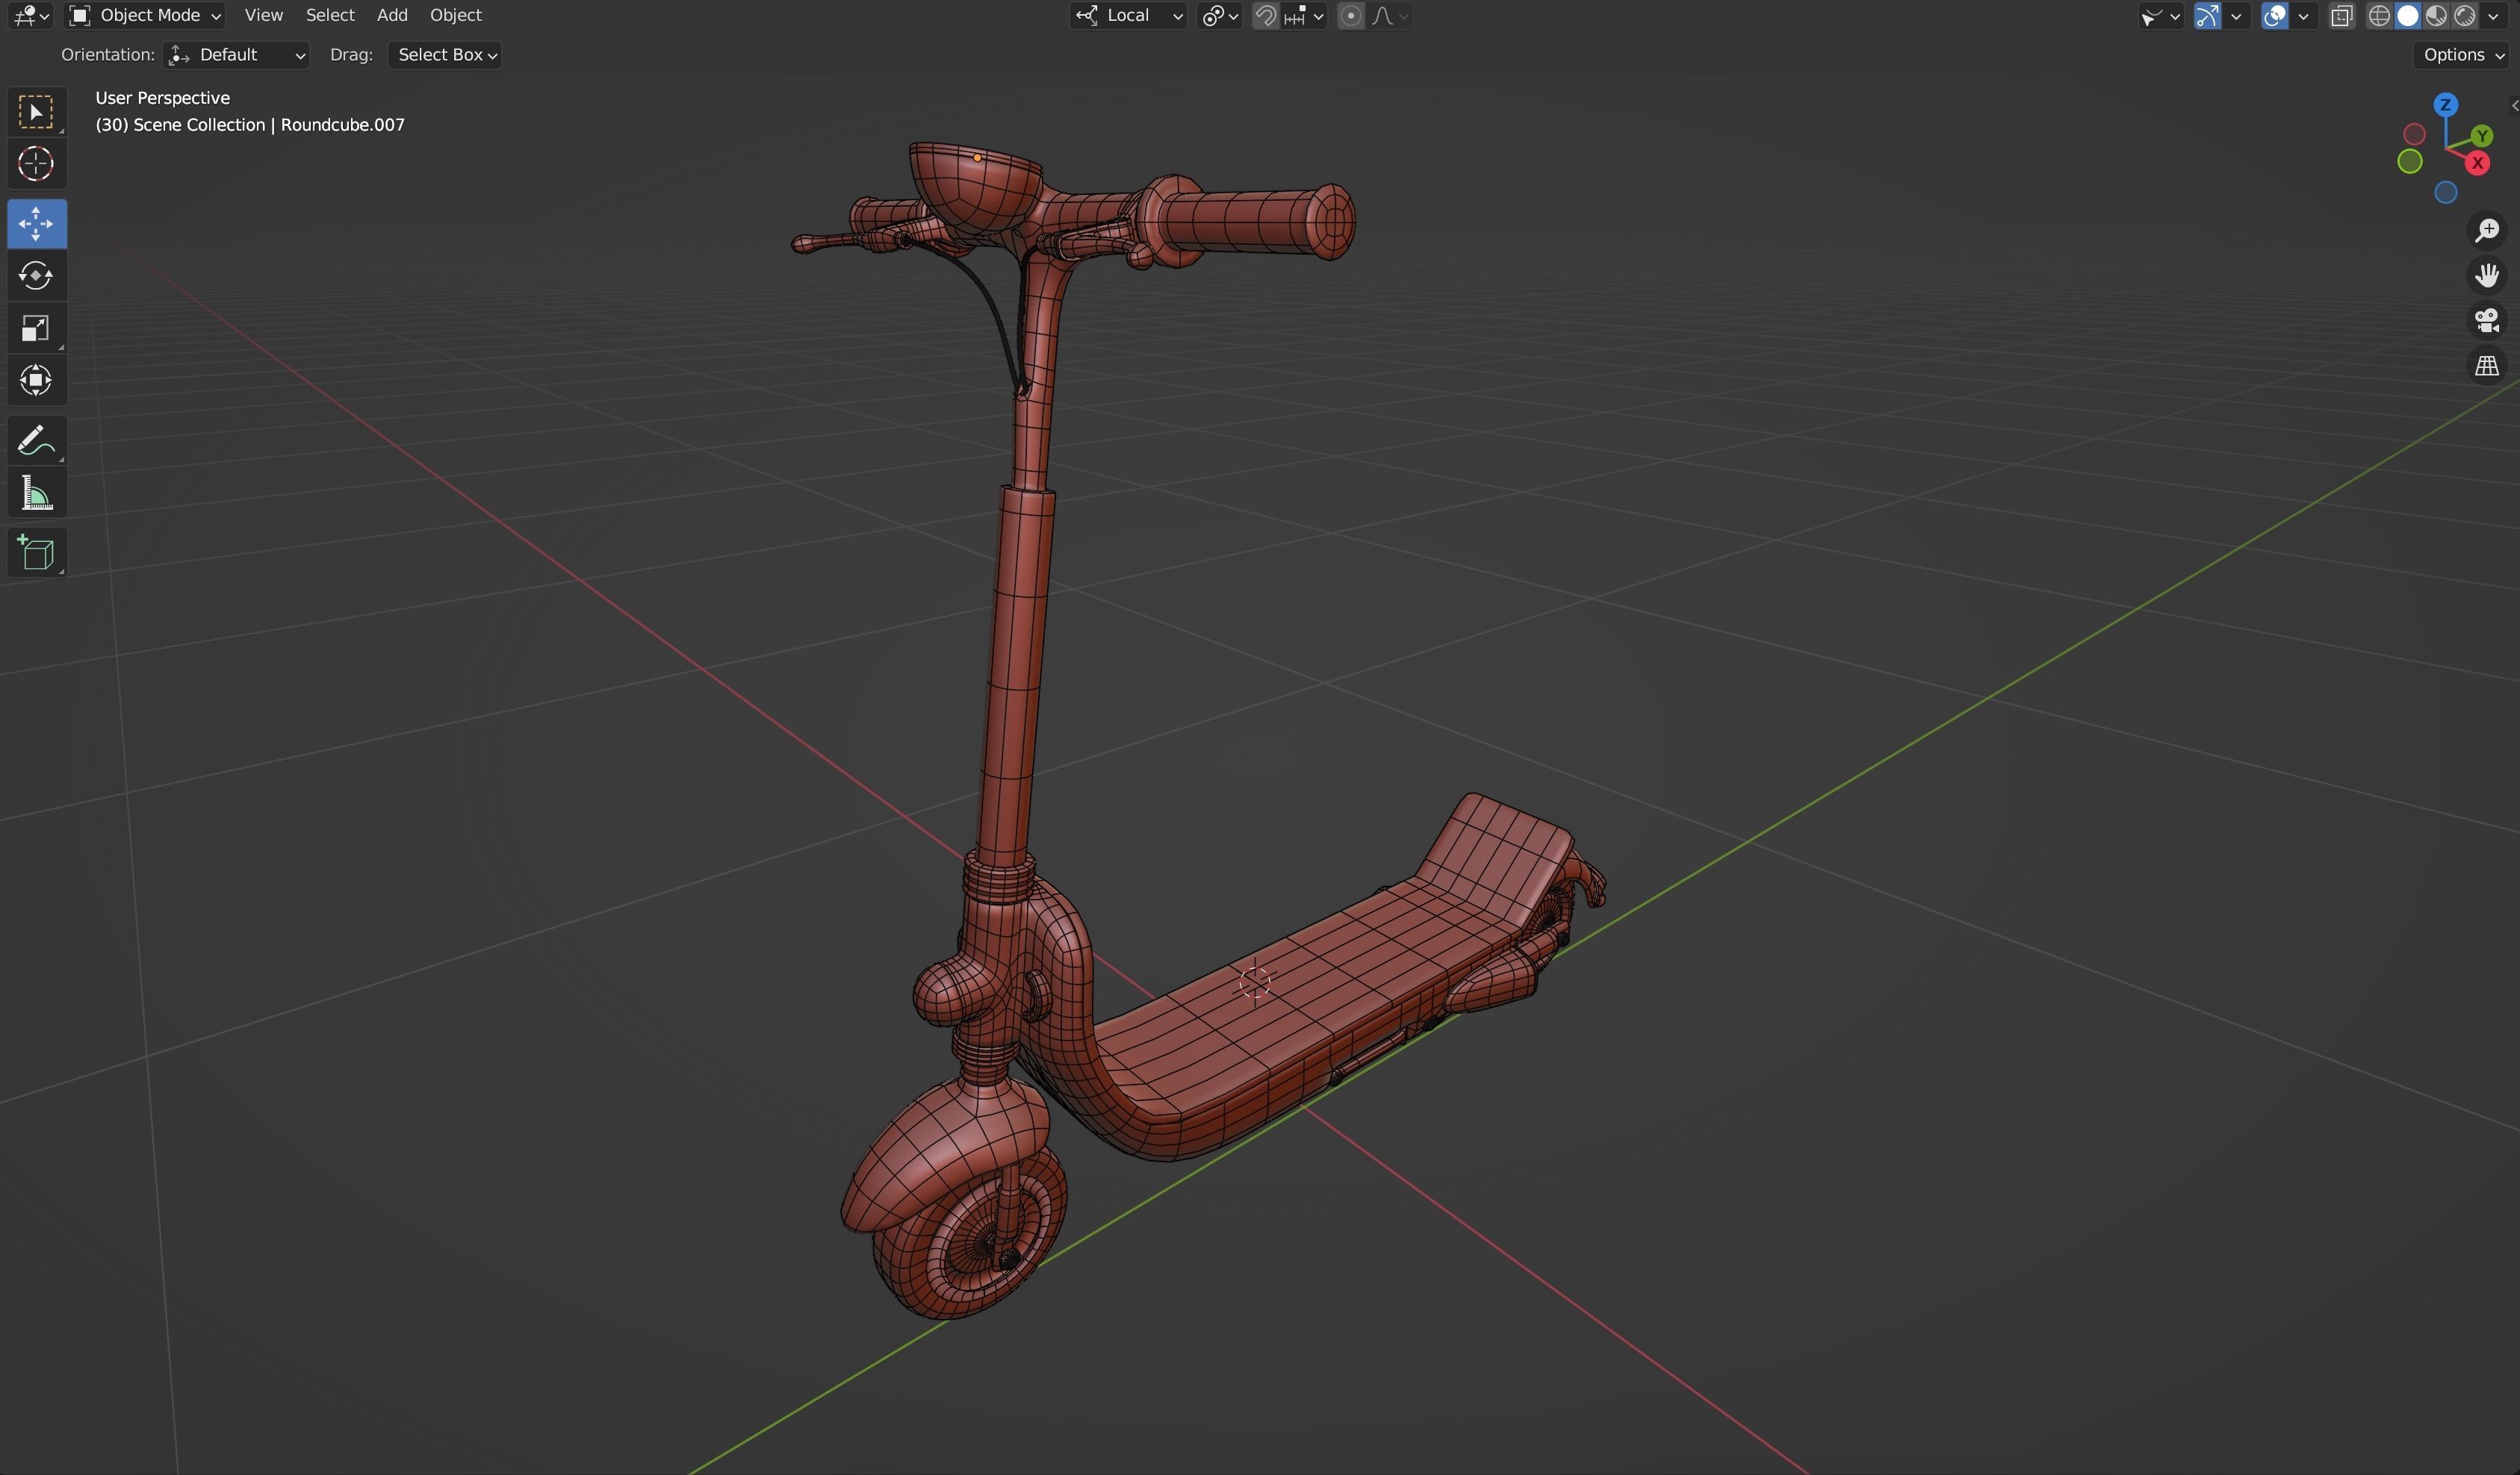The height and width of the screenshot is (1475, 2520).
Task: Switch to Material Preview shading
Action: click(2437, 15)
